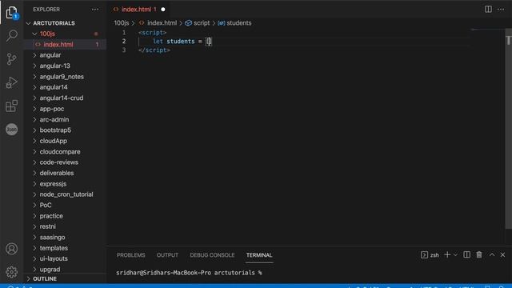This screenshot has height=288, width=512.
Task: Click the editor vertical scrollbar
Action: 509,129
